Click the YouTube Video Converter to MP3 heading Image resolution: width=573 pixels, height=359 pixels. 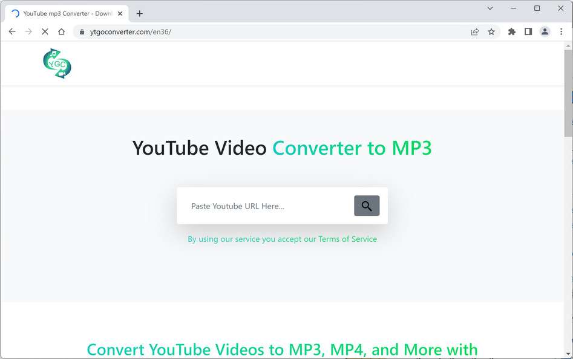[x=282, y=148]
